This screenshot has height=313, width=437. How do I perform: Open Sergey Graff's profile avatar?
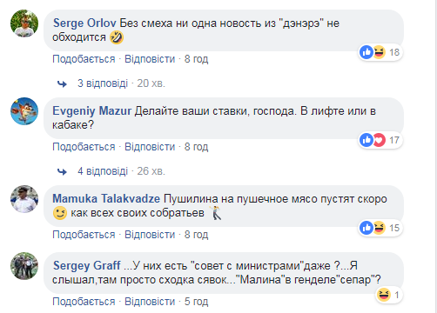[x=24, y=266]
